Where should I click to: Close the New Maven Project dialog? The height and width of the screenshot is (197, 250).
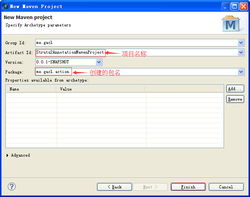tap(243, 7)
